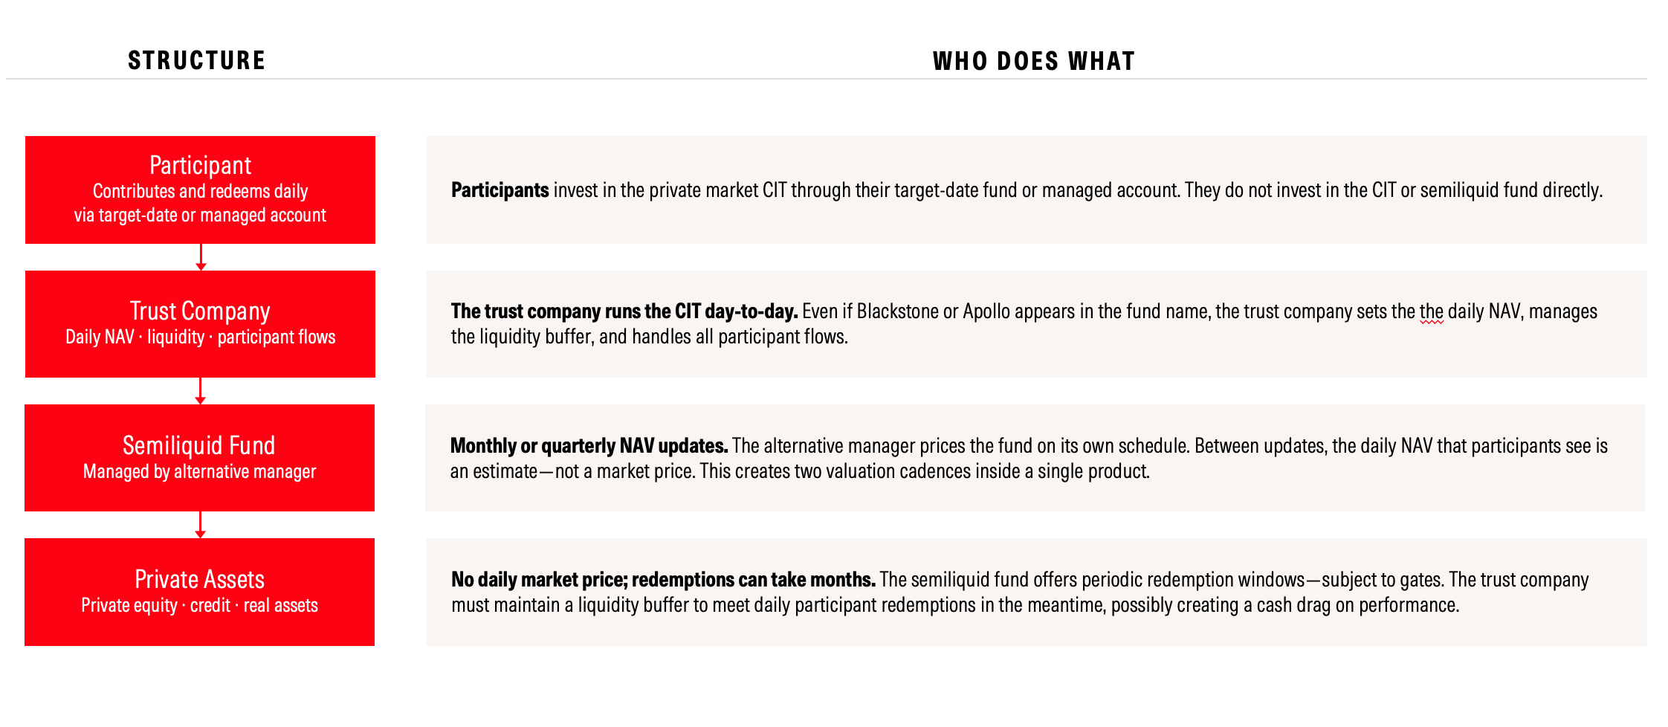Image resolution: width=1668 pixels, height=727 pixels.
Task: Click the red Participant box
Action: [200, 190]
